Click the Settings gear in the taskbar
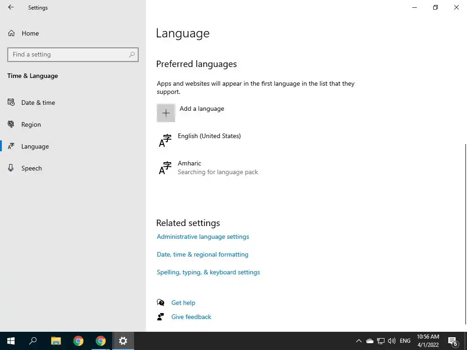 tap(123, 341)
